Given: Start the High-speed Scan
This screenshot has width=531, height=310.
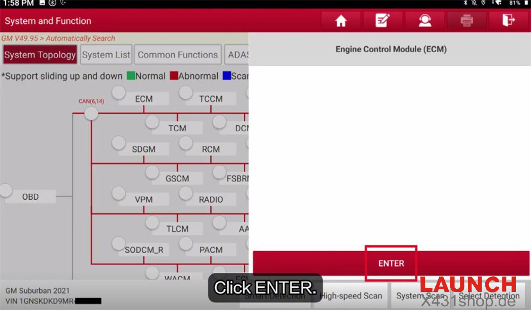Looking at the screenshot, I should 351,296.
